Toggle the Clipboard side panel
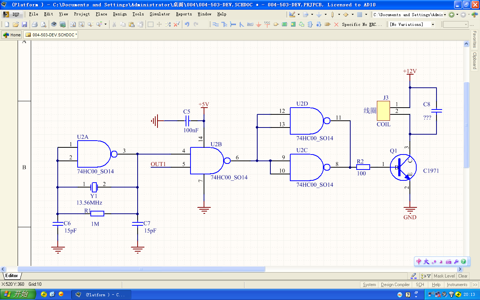 click(475, 60)
